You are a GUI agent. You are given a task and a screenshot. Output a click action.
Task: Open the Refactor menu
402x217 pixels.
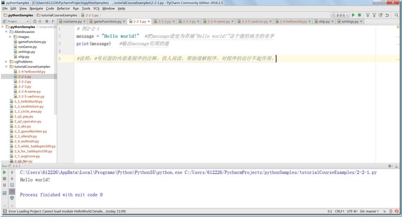tap(63, 8)
